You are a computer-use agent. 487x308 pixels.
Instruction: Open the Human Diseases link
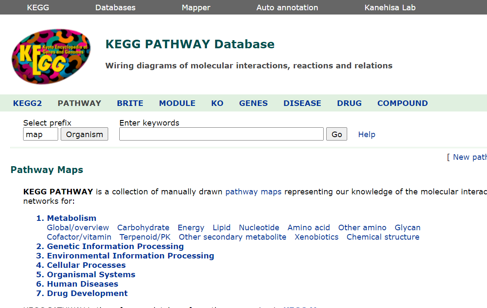coord(82,284)
